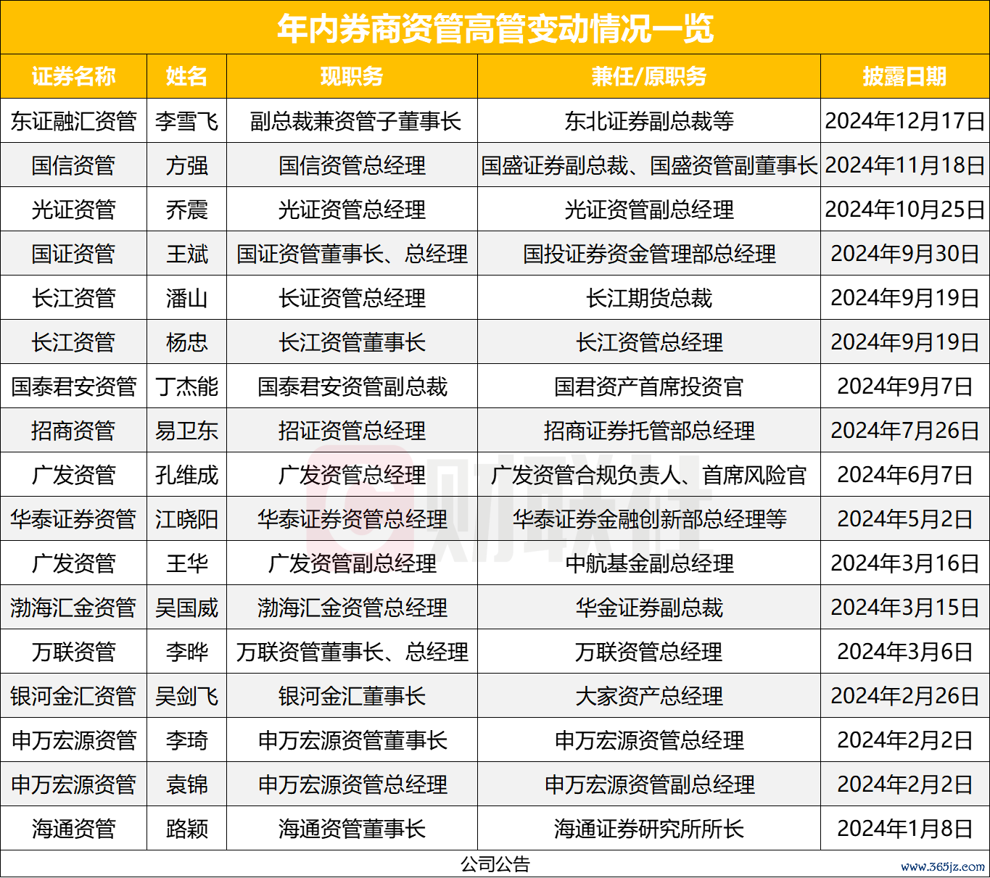990x878 pixels.
Task: Click the title 年内券商资管高管变动情况一览
Action: [x=495, y=28]
